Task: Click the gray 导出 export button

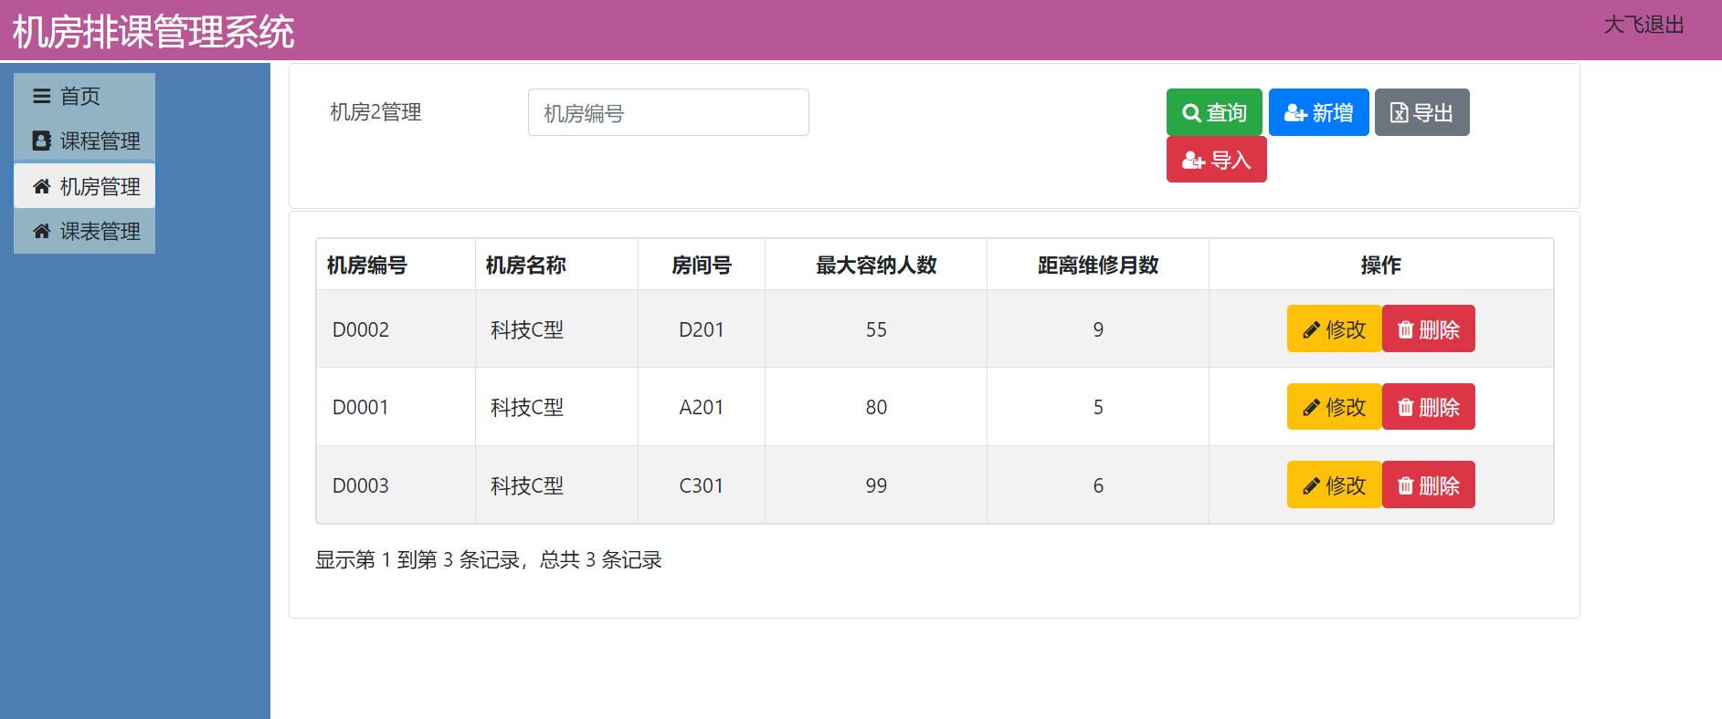Action: [1422, 112]
